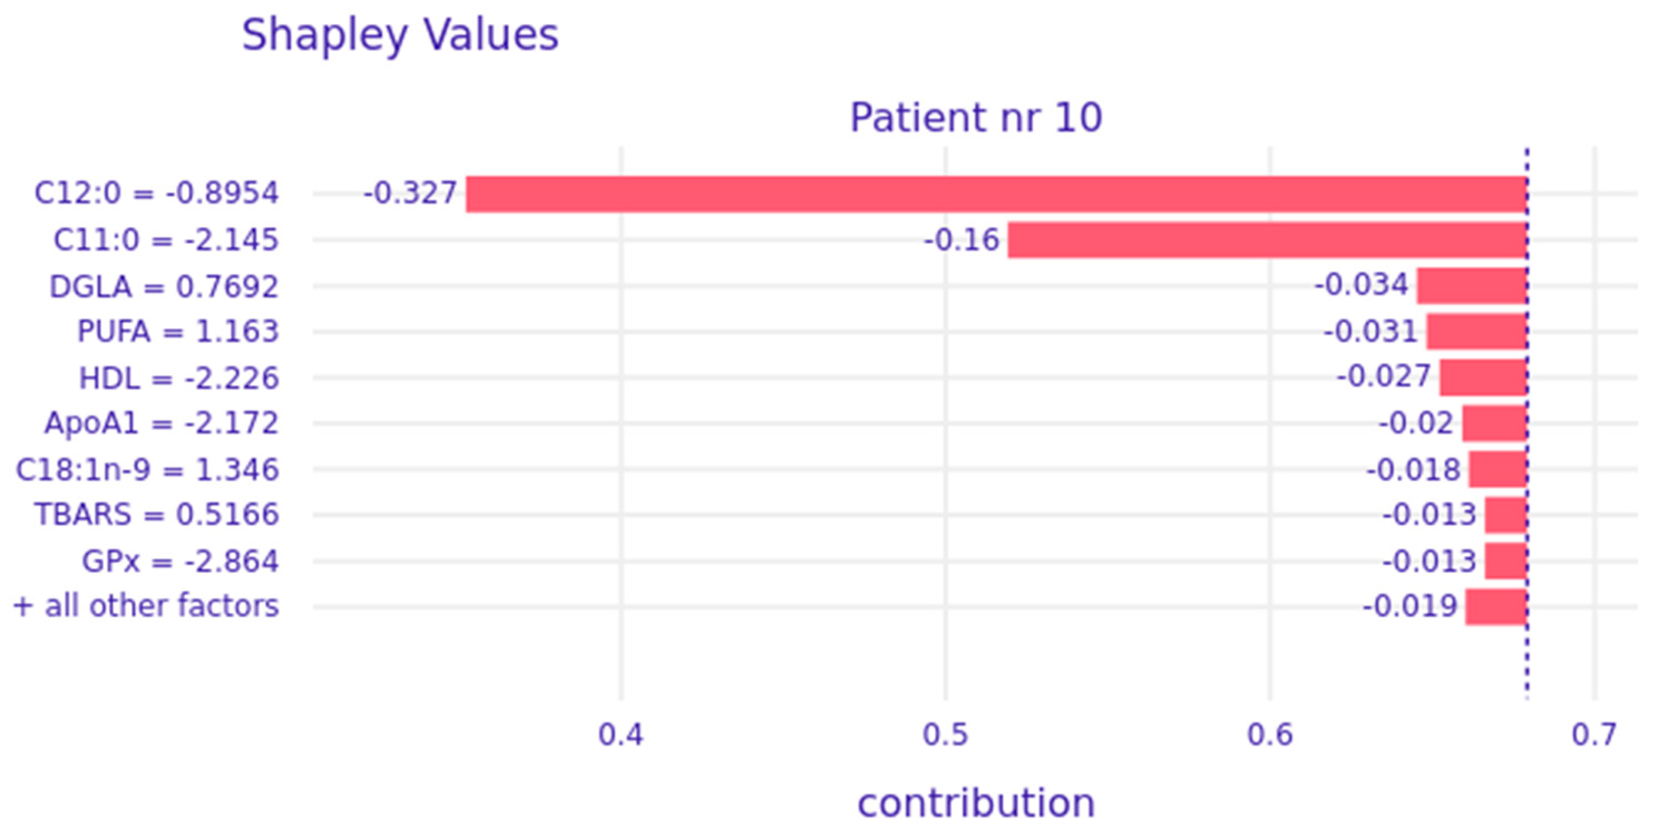Click the -0.327 value label
The height and width of the screenshot is (836, 1658).
(x=410, y=193)
